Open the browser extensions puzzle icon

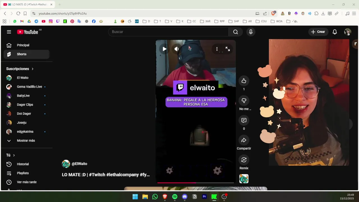(316, 13)
